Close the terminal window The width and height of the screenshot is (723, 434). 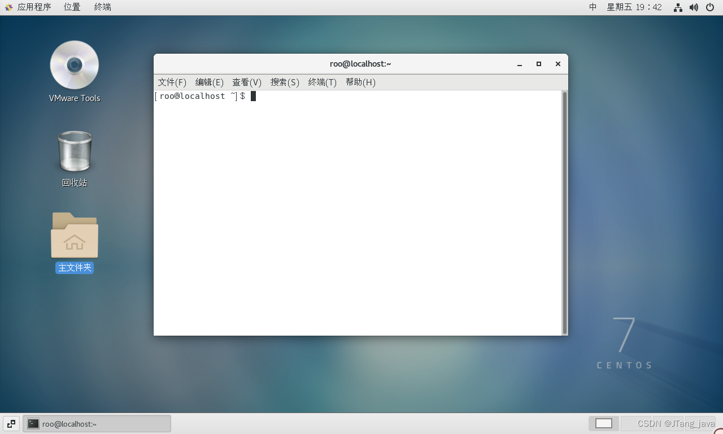[x=558, y=64]
